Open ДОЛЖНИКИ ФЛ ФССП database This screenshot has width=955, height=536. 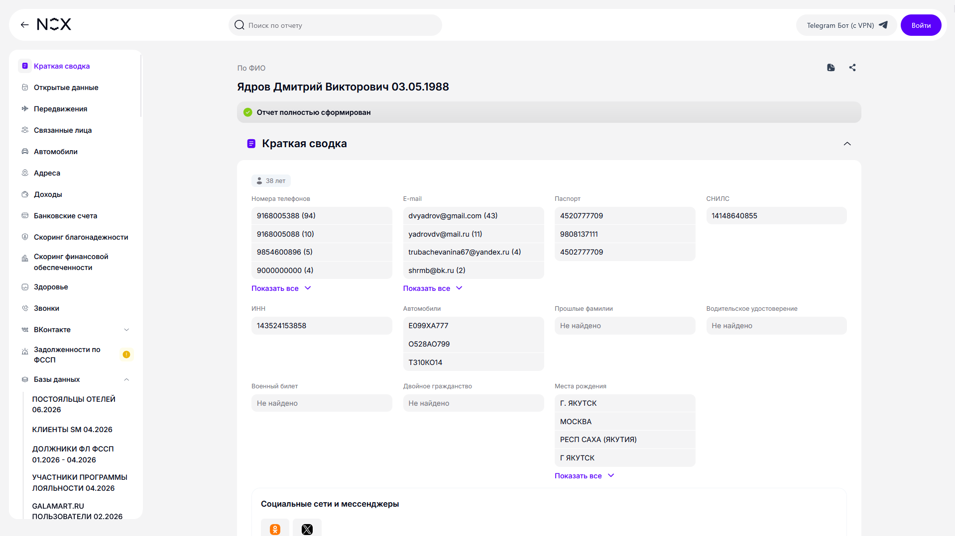pyautogui.click(x=73, y=454)
